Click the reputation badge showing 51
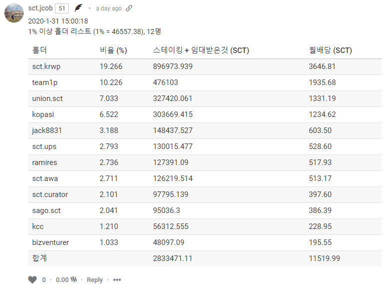 [62, 8]
